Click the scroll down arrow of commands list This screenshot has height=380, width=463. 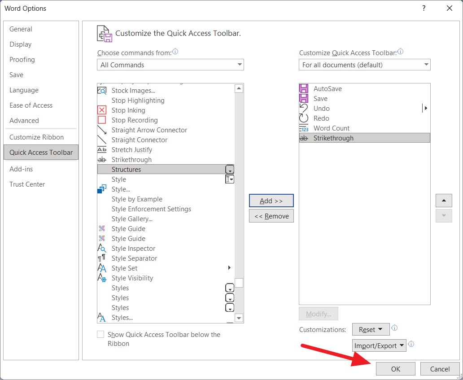pyautogui.click(x=239, y=318)
